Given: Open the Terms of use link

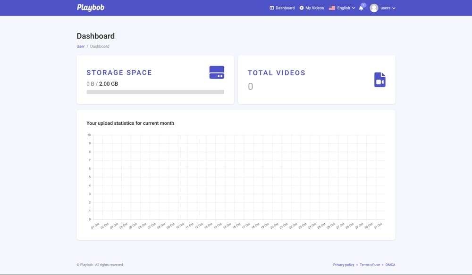Looking at the screenshot, I should click(370, 265).
